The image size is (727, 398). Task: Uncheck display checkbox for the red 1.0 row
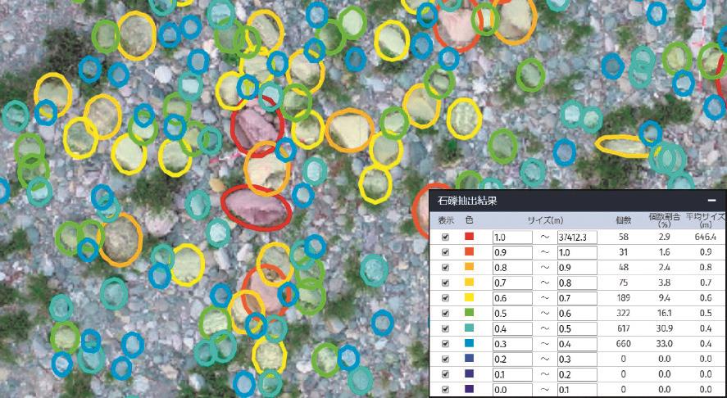(x=445, y=237)
